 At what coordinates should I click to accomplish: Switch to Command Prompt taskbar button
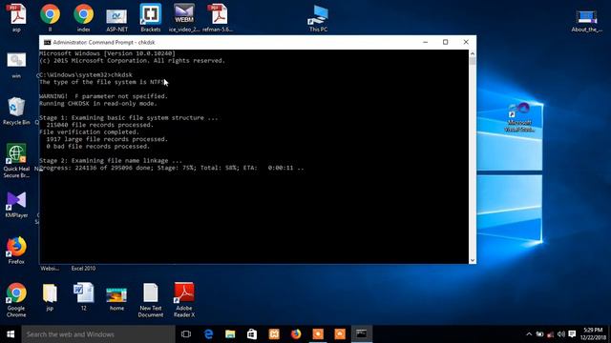coord(361,334)
